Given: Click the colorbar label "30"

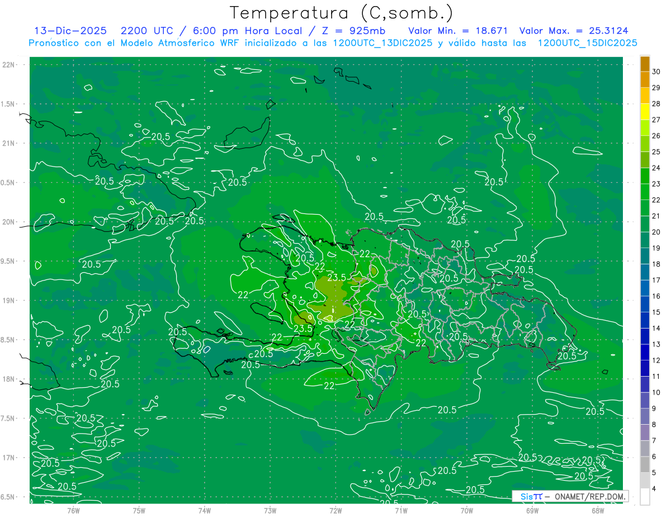Looking at the screenshot, I should [656, 72].
